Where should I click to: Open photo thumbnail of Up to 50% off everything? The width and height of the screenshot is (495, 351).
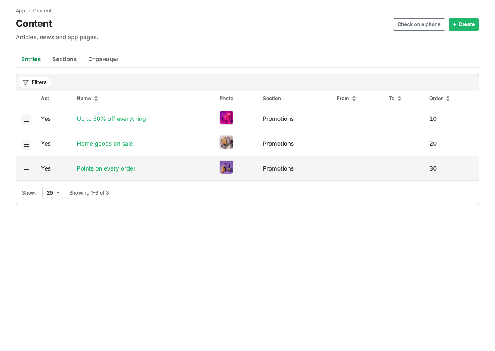pyautogui.click(x=226, y=118)
